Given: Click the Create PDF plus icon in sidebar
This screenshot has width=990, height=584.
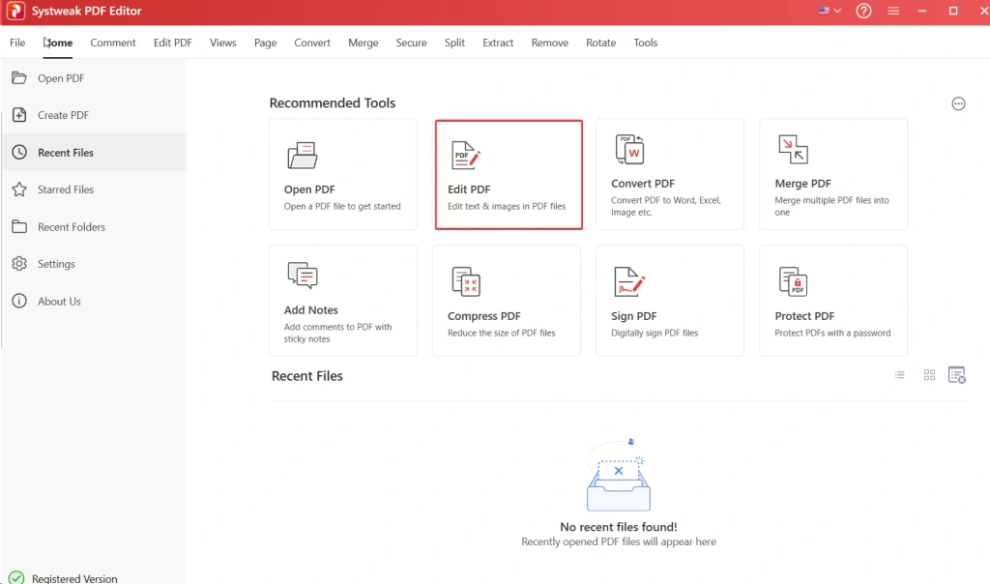Looking at the screenshot, I should pos(19,115).
